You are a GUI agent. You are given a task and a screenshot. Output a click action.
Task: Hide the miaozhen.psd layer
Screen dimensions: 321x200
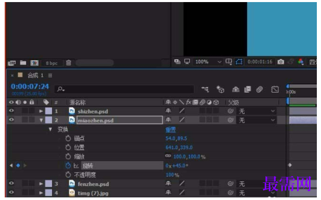pyautogui.click(x=11, y=119)
